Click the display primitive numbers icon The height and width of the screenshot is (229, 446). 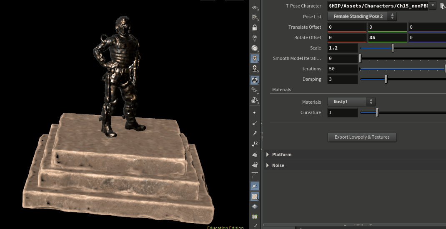click(x=255, y=165)
